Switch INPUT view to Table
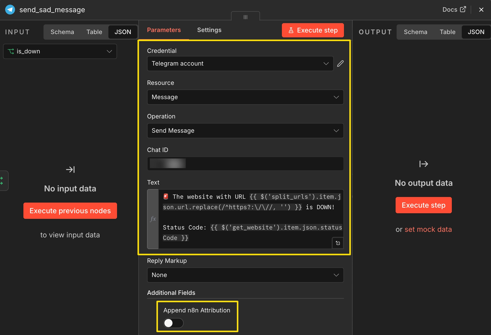This screenshot has width=491, height=335. (x=94, y=32)
